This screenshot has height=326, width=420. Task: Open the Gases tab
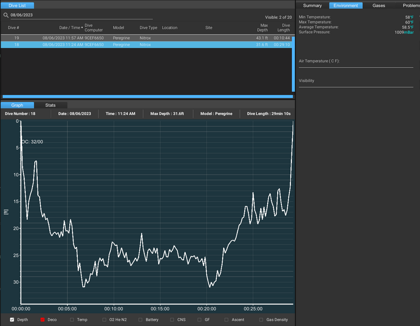[379, 5]
